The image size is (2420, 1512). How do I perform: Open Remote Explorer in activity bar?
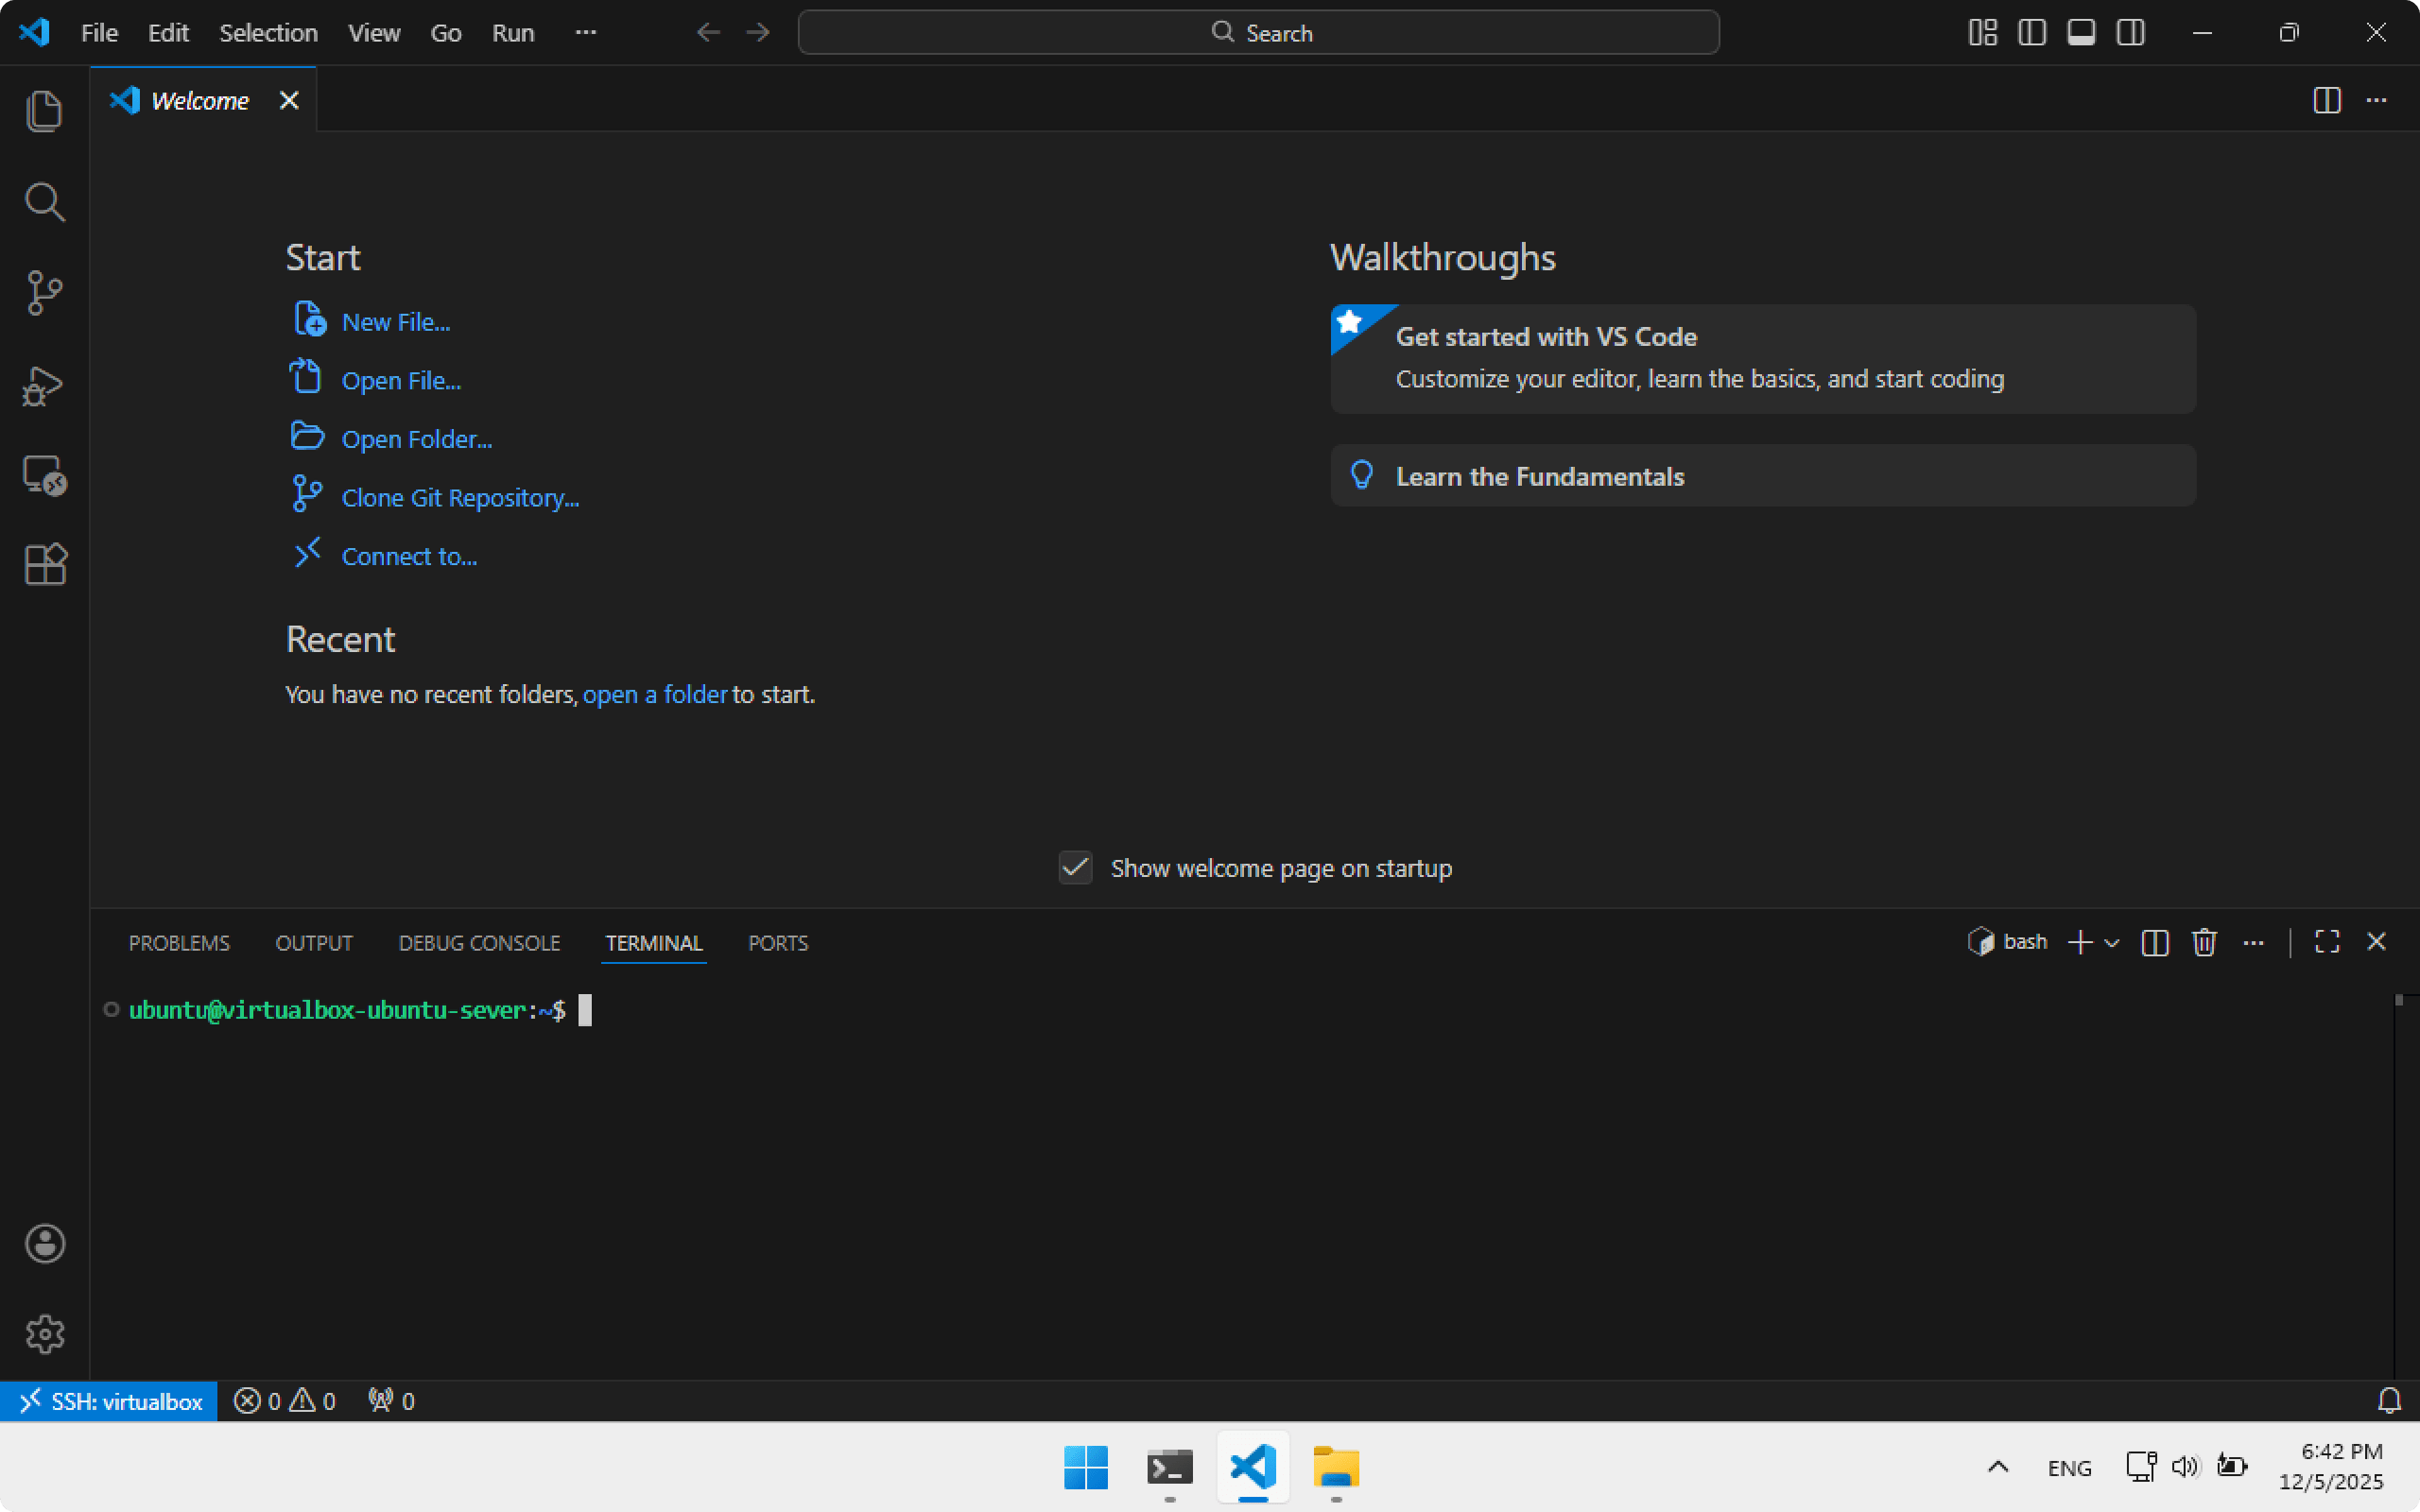(44, 476)
